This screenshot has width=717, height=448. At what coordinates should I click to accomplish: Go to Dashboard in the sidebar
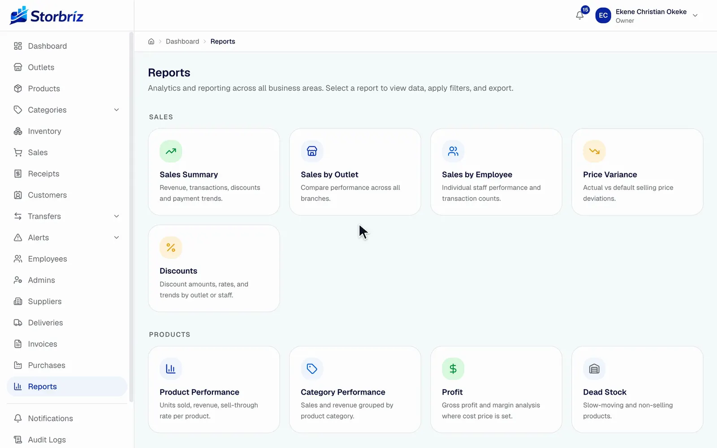pyautogui.click(x=67, y=46)
